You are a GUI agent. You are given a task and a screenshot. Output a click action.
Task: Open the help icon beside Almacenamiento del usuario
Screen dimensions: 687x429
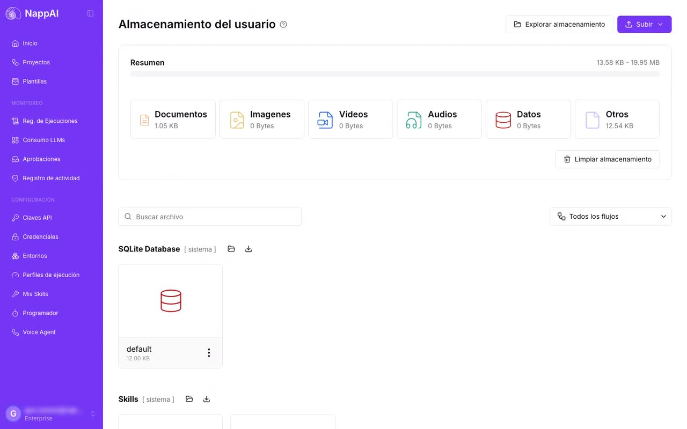tap(283, 24)
